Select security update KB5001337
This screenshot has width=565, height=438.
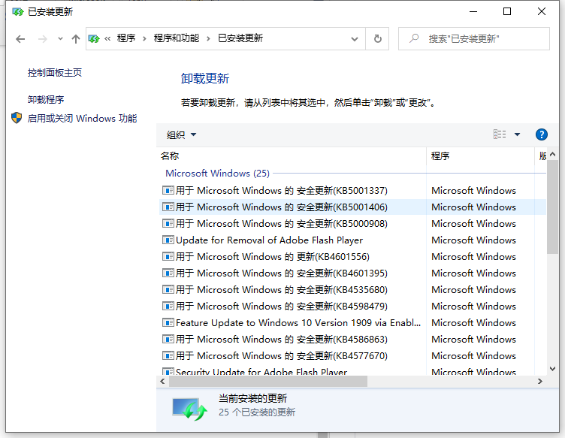tap(352, 191)
